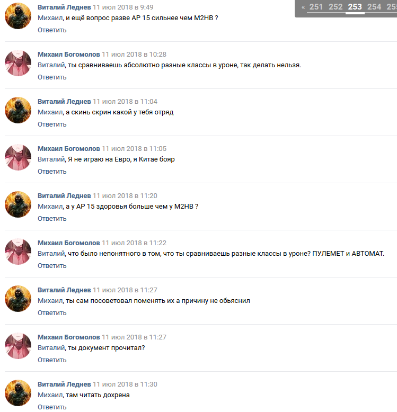Jump to first page with « arrow
The height and width of the screenshot is (412, 397).
tap(303, 7)
